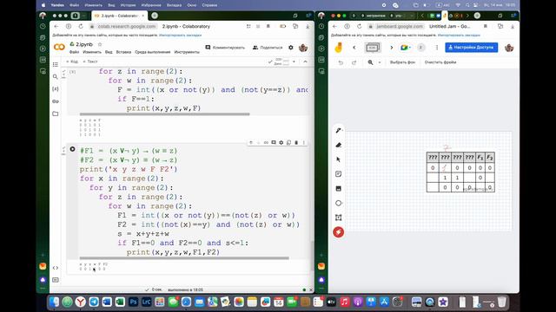
Task: Open Jamboard three-dot more menu
Action: tap(437, 48)
